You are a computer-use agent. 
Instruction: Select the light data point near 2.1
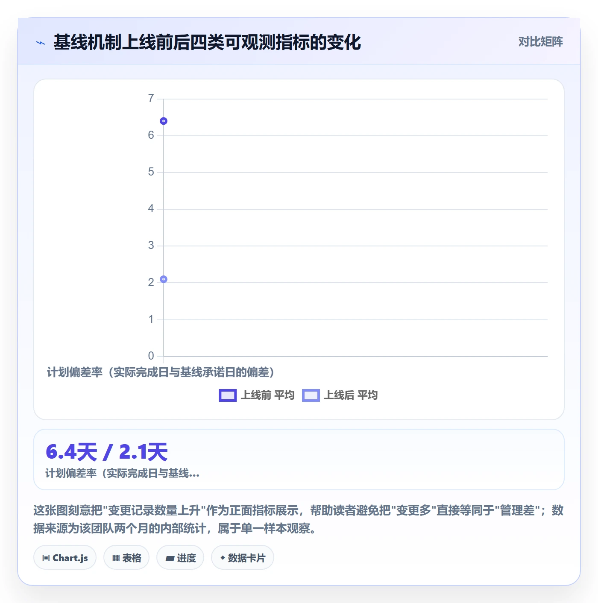click(164, 279)
